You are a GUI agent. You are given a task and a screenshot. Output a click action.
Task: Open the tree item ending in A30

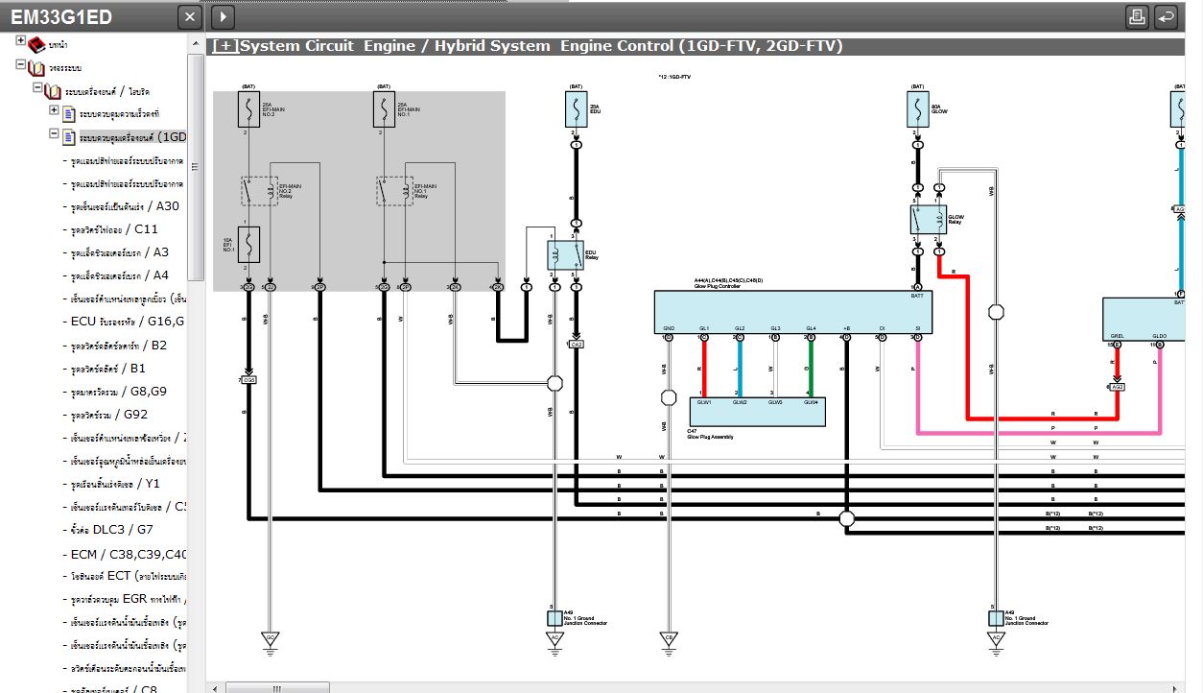pos(125,206)
